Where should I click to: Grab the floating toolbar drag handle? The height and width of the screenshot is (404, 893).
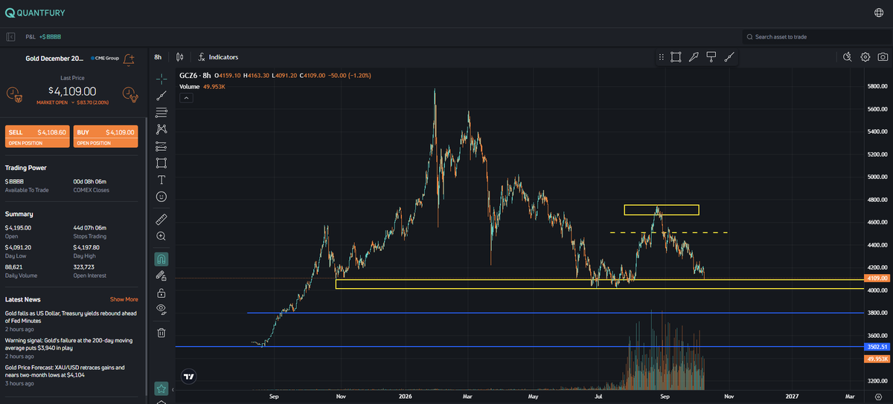(x=661, y=56)
